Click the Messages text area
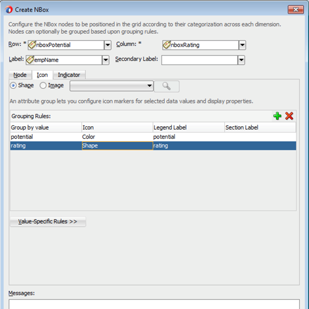Screen dimensions: 309x309 click(x=154, y=304)
